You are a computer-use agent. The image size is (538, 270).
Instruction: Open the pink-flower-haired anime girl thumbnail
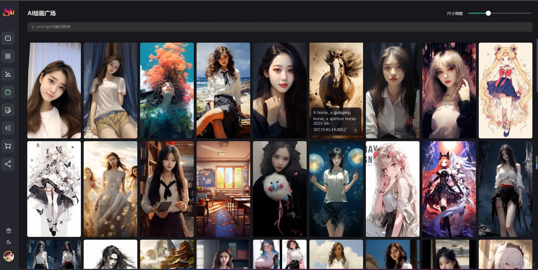pyautogui.click(x=393, y=189)
